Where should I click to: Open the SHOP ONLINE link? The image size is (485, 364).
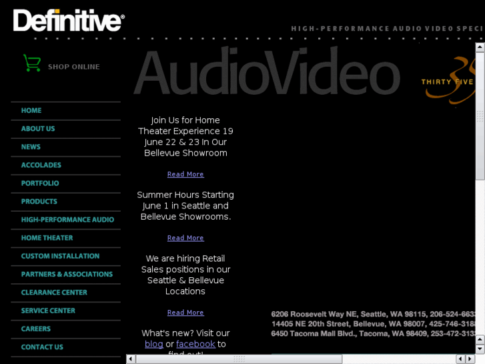[x=74, y=67]
